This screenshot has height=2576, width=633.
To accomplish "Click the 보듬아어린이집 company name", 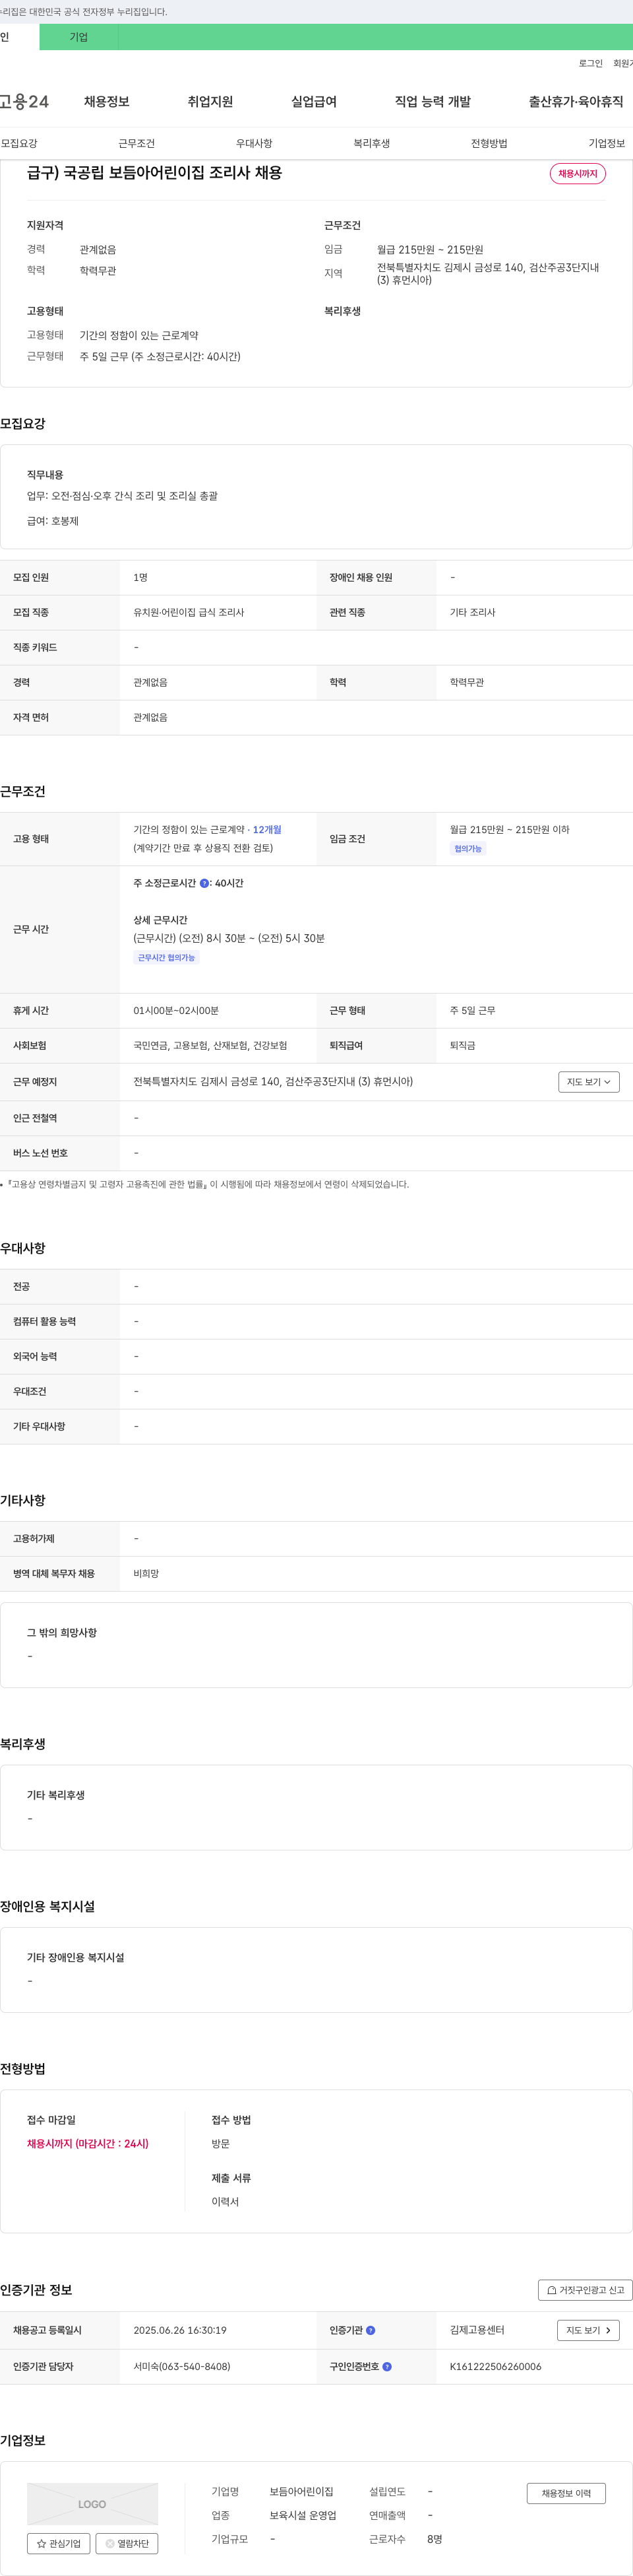I will tap(301, 2491).
